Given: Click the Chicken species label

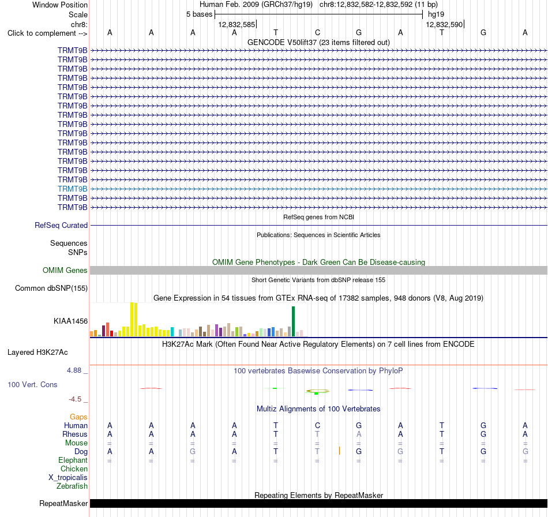Looking at the screenshot, I should [x=74, y=469].
